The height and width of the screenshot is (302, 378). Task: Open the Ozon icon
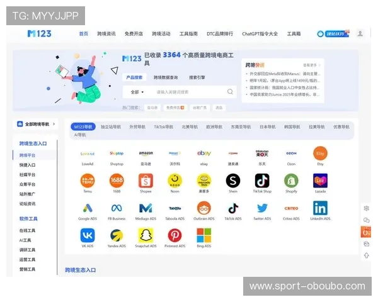[x=291, y=153]
